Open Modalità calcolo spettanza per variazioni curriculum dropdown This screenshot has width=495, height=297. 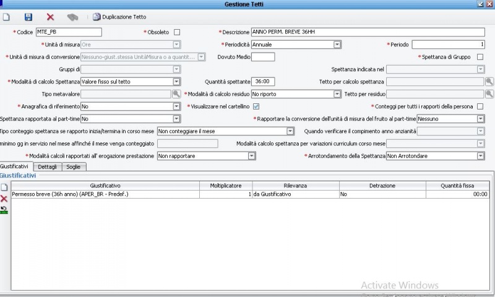pyautogui.click(x=481, y=144)
